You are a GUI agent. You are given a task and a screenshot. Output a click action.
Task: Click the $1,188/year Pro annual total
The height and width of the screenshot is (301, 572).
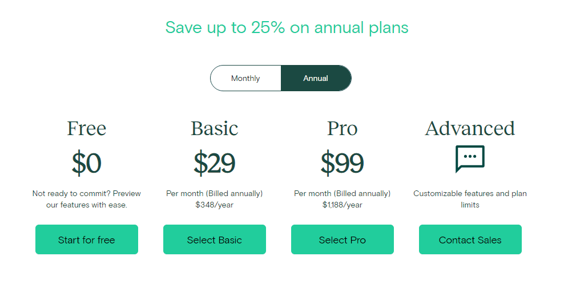(343, 205)
